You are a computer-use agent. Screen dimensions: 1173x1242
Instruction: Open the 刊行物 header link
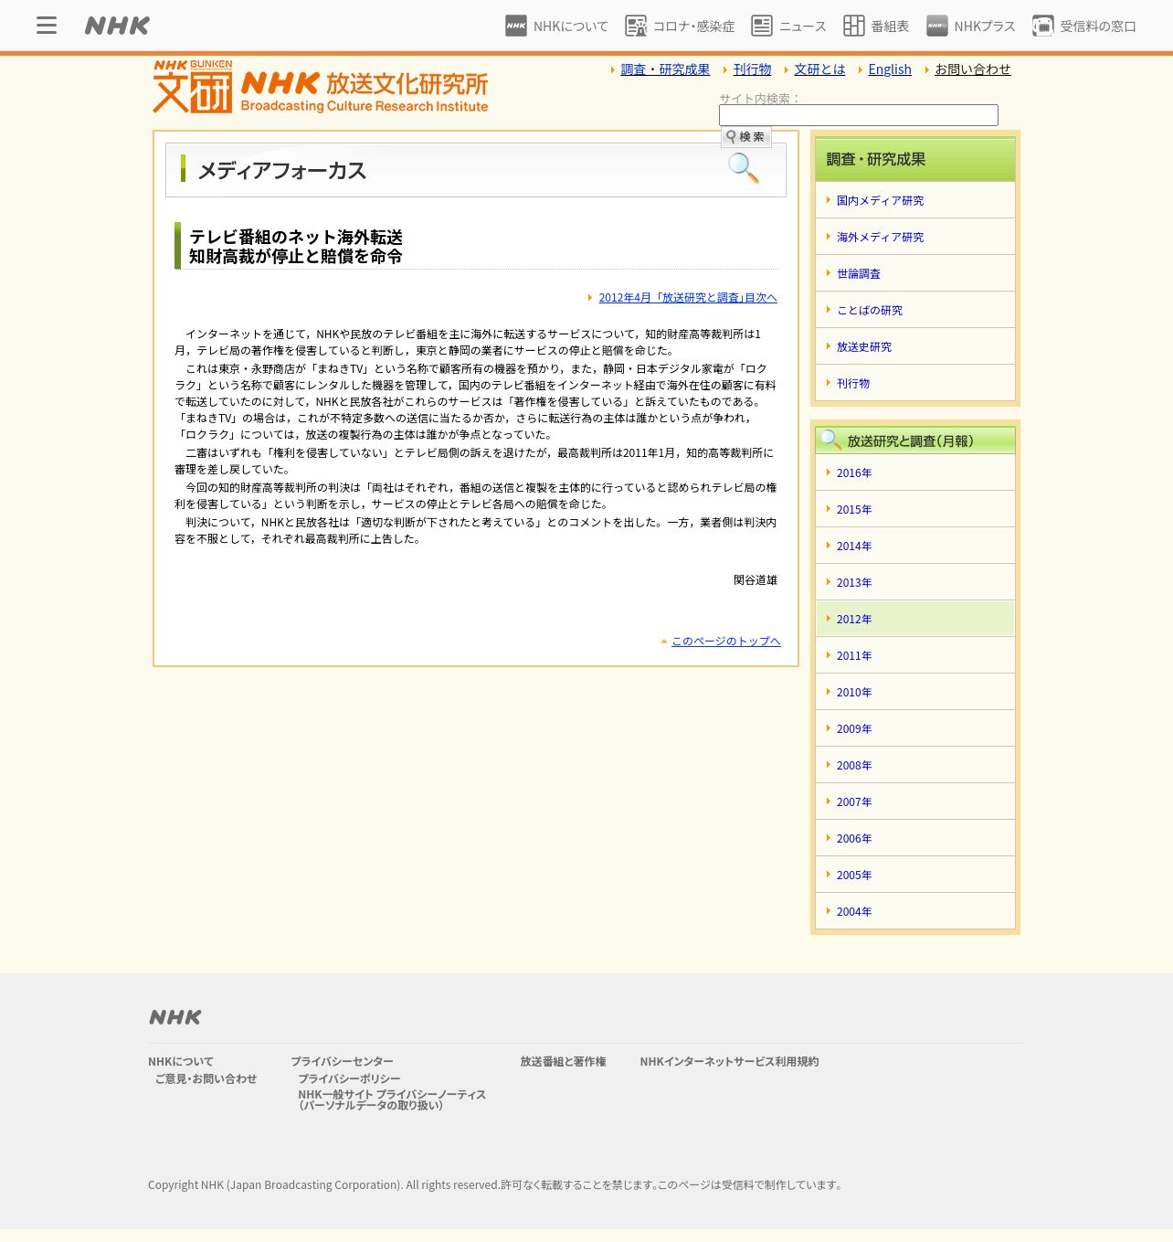pyautogui.click(x=752, y=69)
